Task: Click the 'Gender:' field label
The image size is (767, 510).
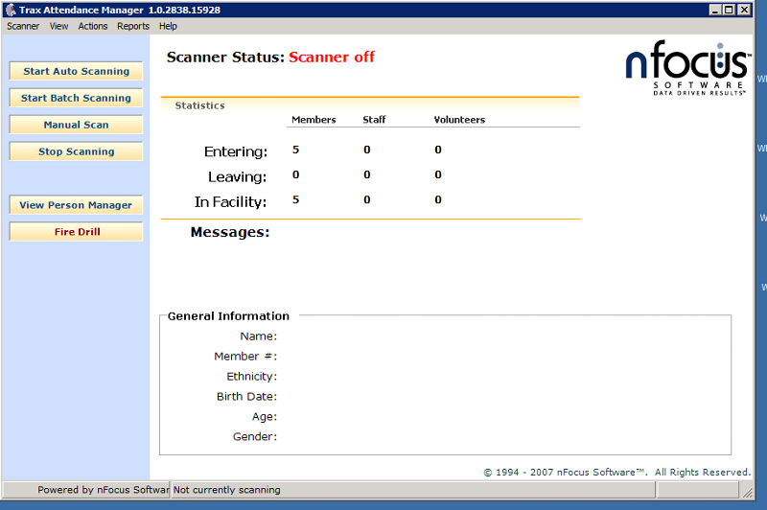Action: [255, 436]
